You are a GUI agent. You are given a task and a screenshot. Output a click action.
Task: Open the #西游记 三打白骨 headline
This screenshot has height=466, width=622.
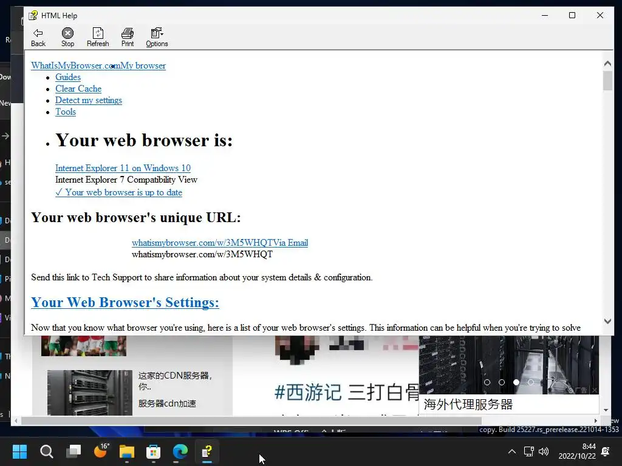point(347,393)
